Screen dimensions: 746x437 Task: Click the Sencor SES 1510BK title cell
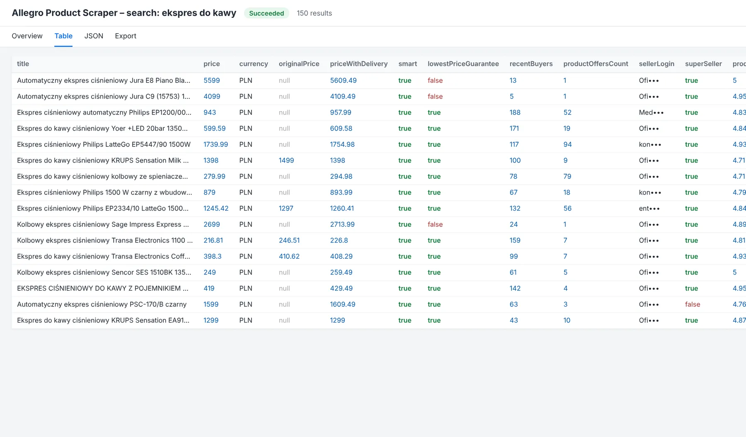[104, 272]
